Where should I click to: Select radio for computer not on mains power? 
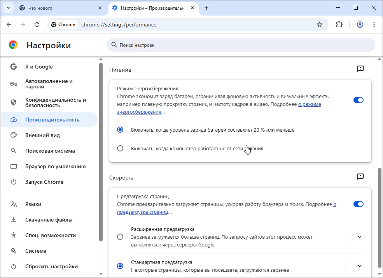pyautogui.click(x=120, y=148)
